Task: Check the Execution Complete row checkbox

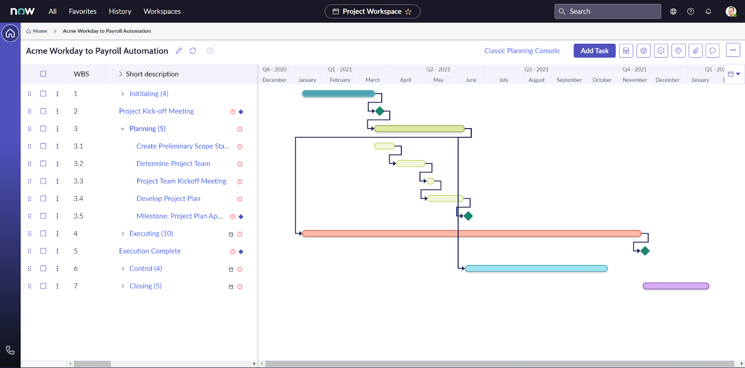Action: tap(43, 251)
